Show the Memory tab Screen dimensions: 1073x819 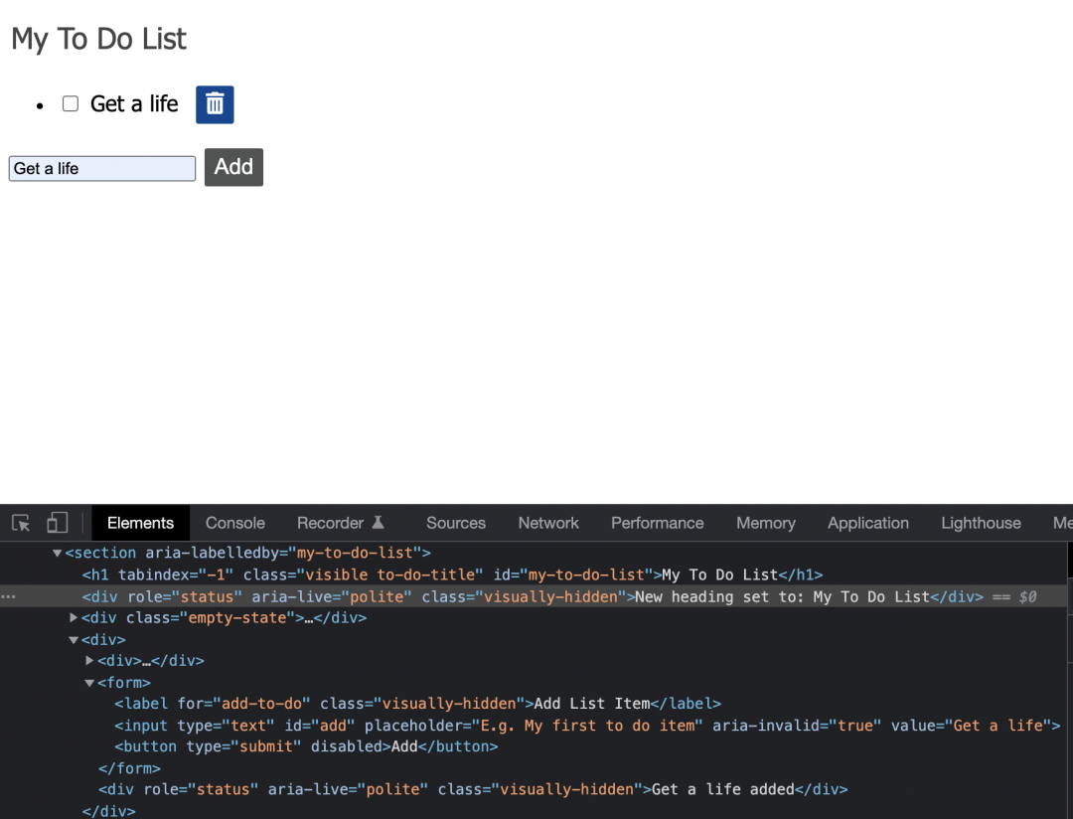tap(765, 523)
